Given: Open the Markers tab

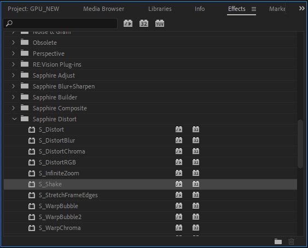Looking at the screenshot, I should pos(277,9).
